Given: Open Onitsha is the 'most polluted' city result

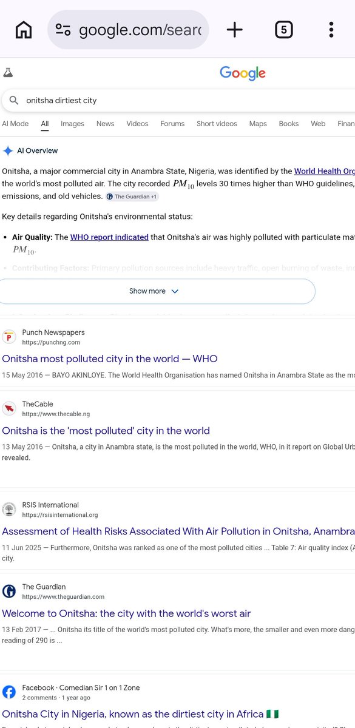Looking at the screenshot, I should pos(106,431).
